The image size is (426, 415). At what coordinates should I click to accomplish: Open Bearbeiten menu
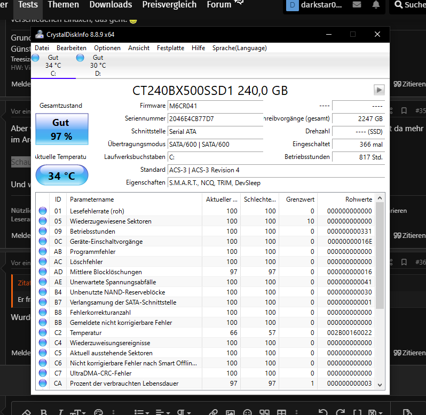[72, 48]
